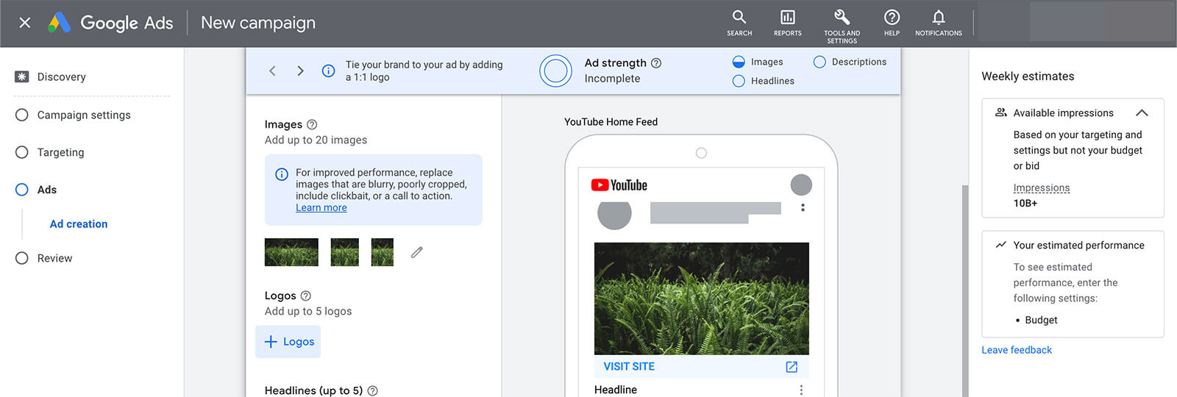
Task: Edit images with the pencil icon
Action: click(x=417, y=252)
